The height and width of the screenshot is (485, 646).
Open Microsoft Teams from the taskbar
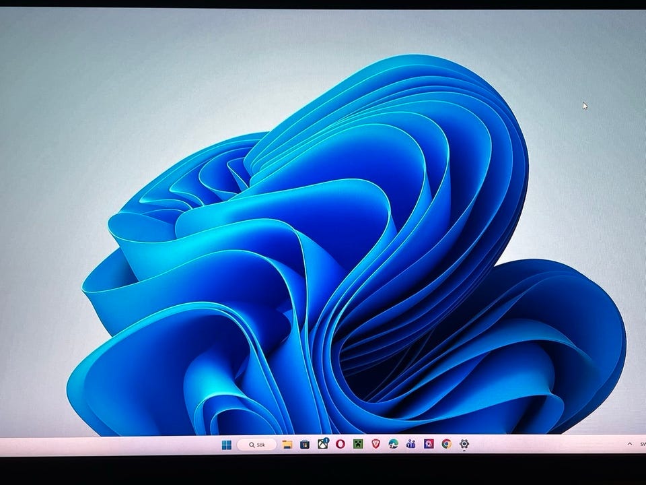[x=410, y=444]
